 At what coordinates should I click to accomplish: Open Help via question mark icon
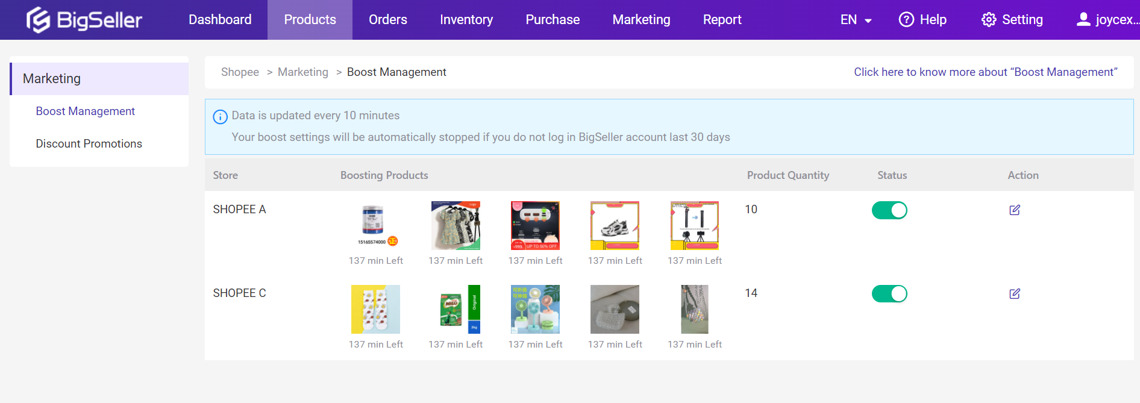(x=906, y=20)
